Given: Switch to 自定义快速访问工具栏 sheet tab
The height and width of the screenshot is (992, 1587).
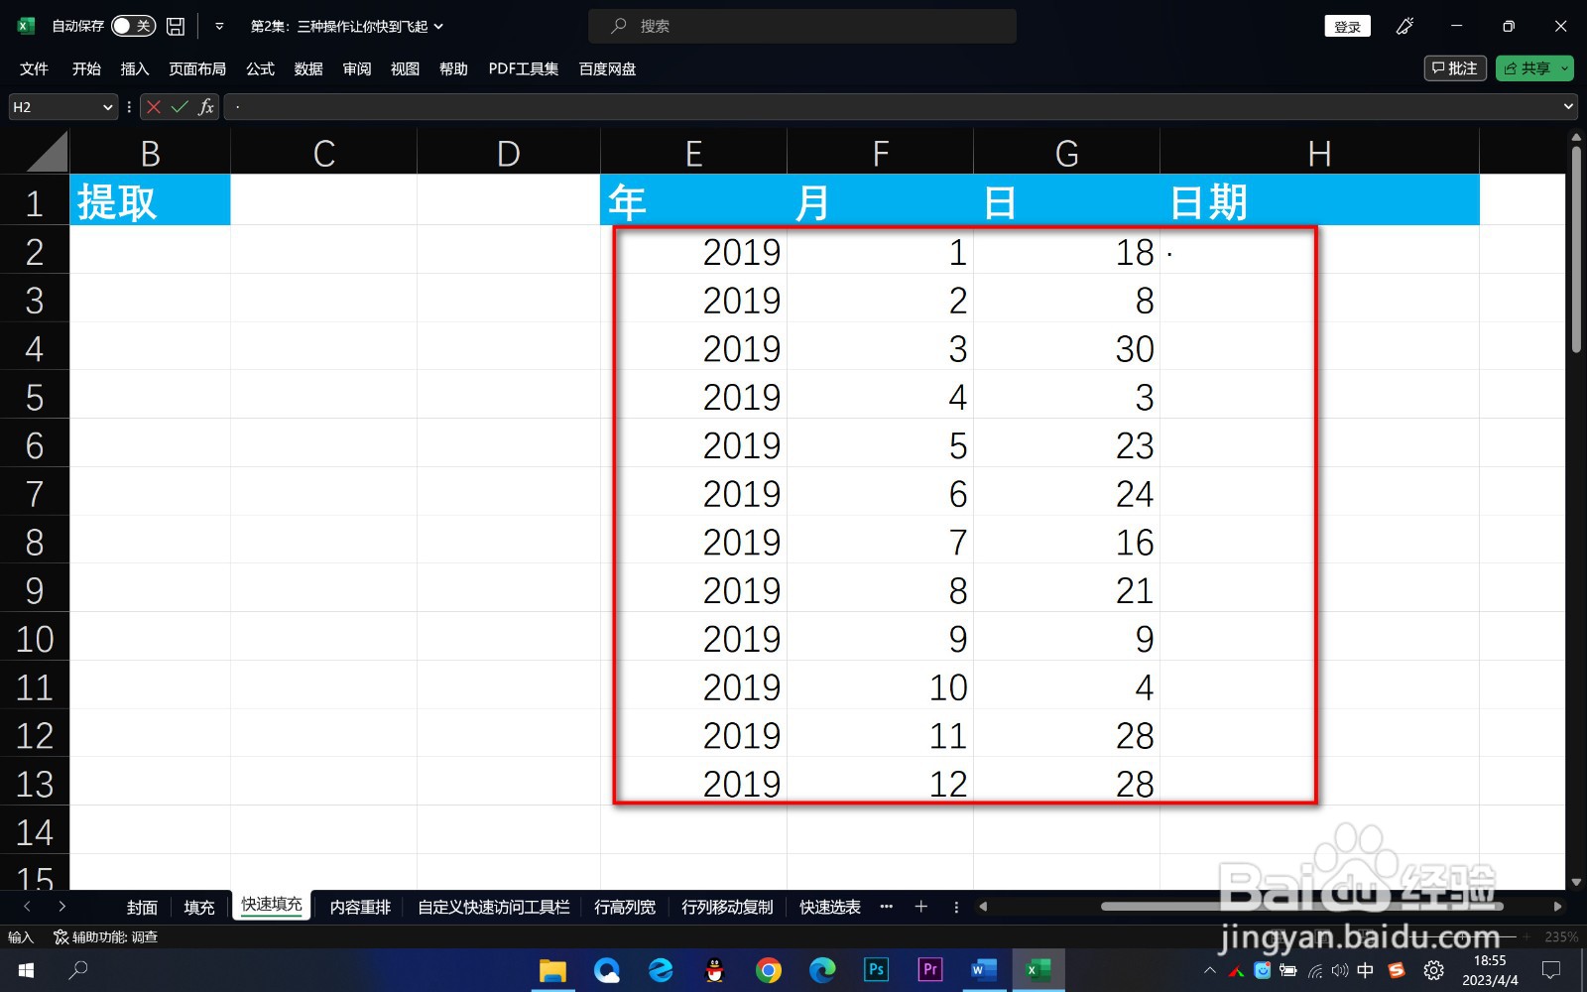Looking at the screenshot, I should (494, 907).
